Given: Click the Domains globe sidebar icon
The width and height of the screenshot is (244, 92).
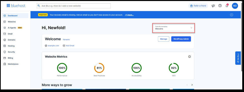Looking at the screenshot, I should coord(5,40).
